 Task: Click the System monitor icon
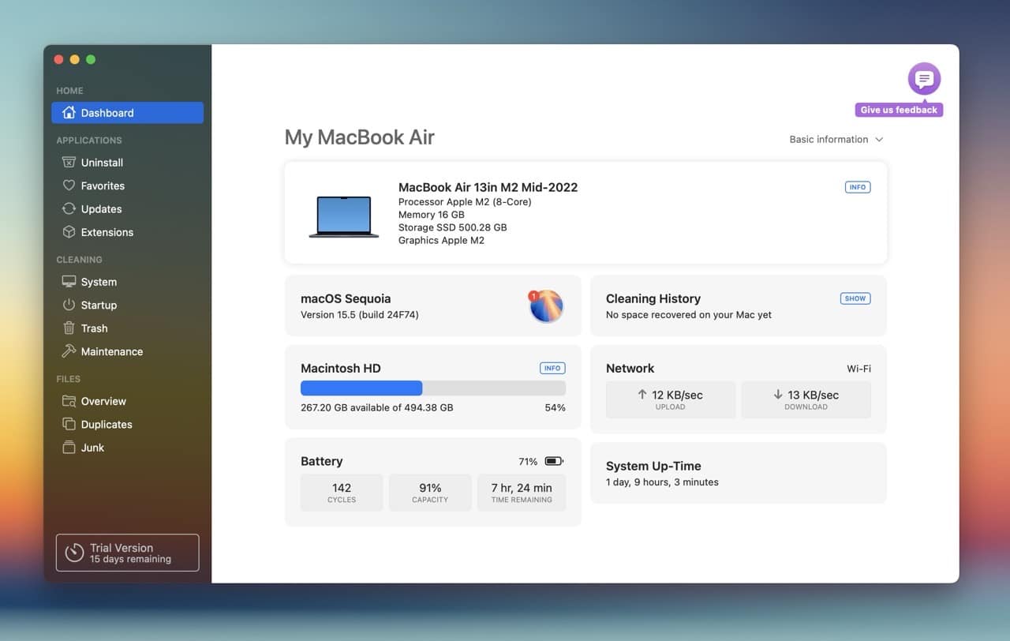(69, 282)
